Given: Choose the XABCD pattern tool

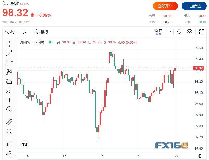Looking at the screenshot, I should click(9, 72).
